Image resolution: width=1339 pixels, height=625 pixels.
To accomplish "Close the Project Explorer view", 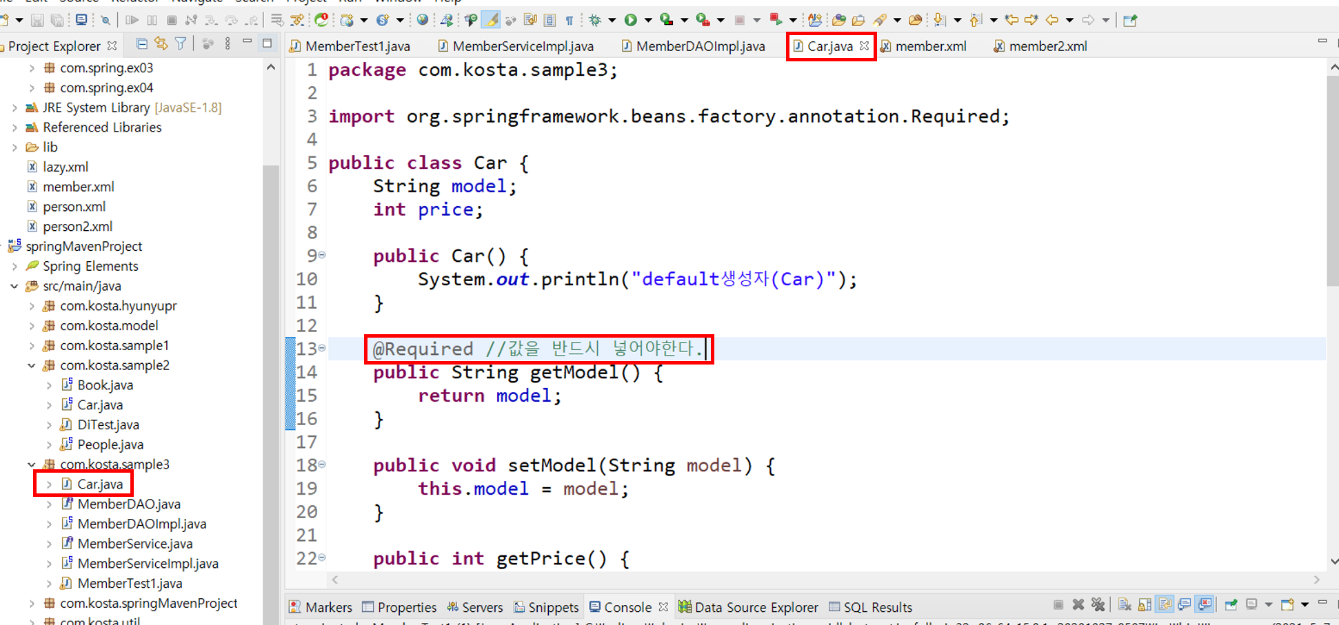I will [112, 46].
